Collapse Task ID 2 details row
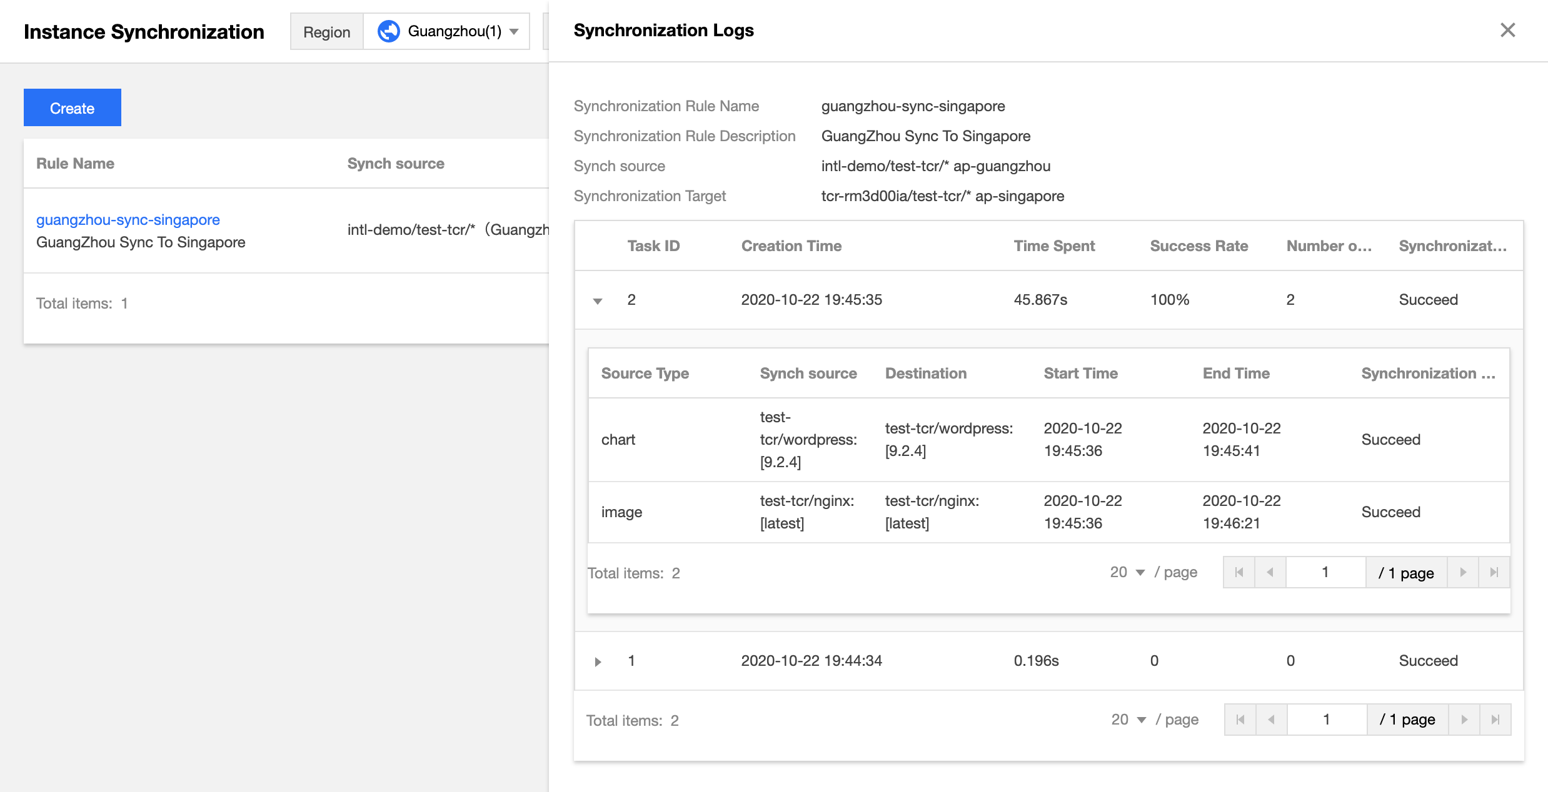Screen dimensions: 1548x792 (x=598, y=301)
